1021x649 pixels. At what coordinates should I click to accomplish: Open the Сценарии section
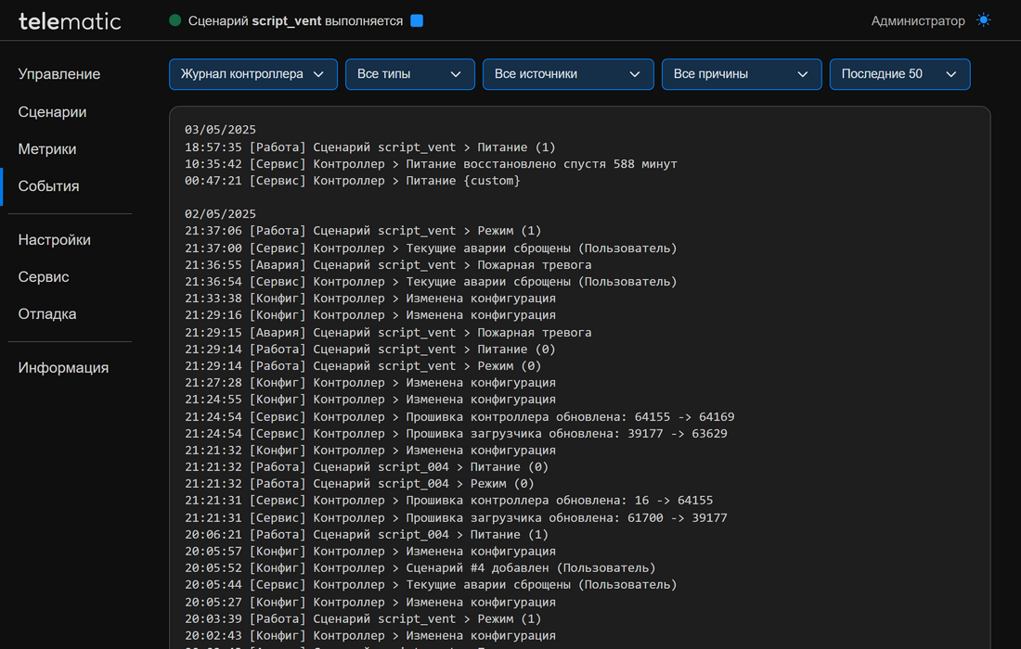(x=52, y=112)
